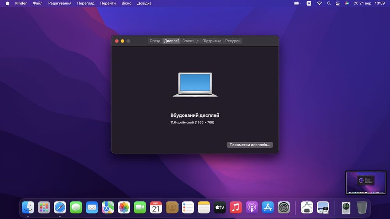
Task: Open System Information app in Dock
Action: [307, 207]
